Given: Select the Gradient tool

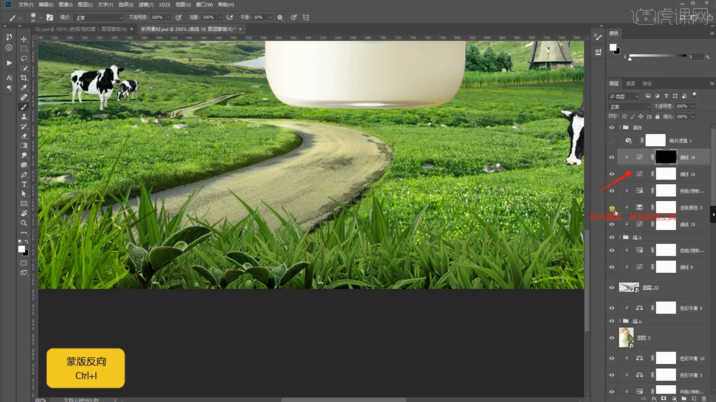Looking at the screenshot, I should (24, 146).
